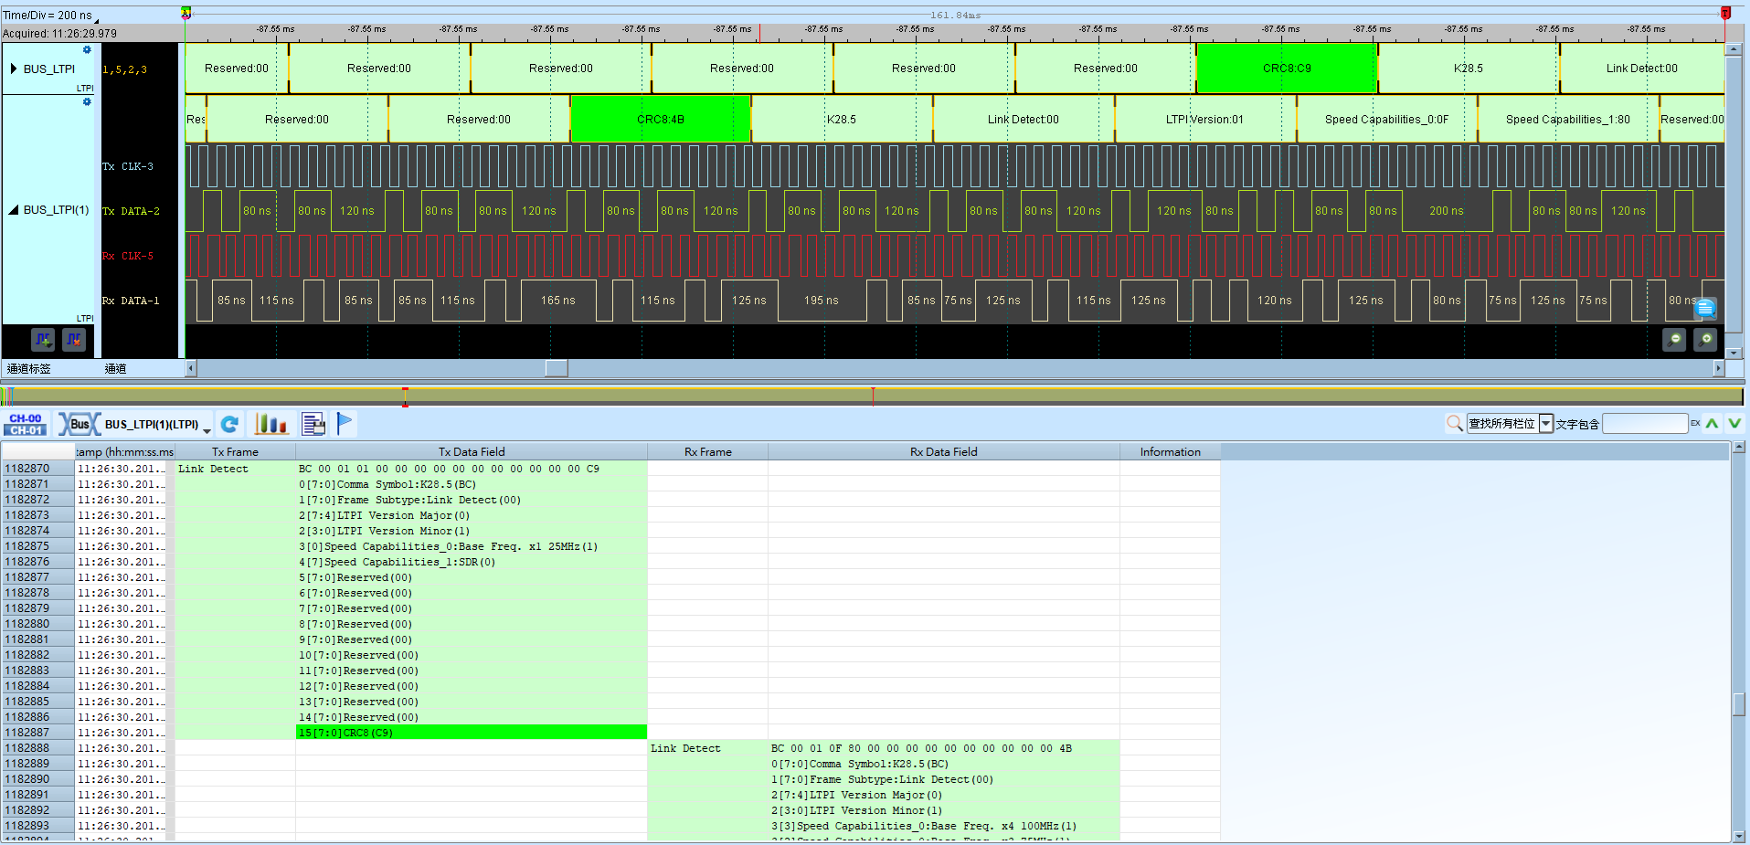Click the Rx Frame column header

708,451
